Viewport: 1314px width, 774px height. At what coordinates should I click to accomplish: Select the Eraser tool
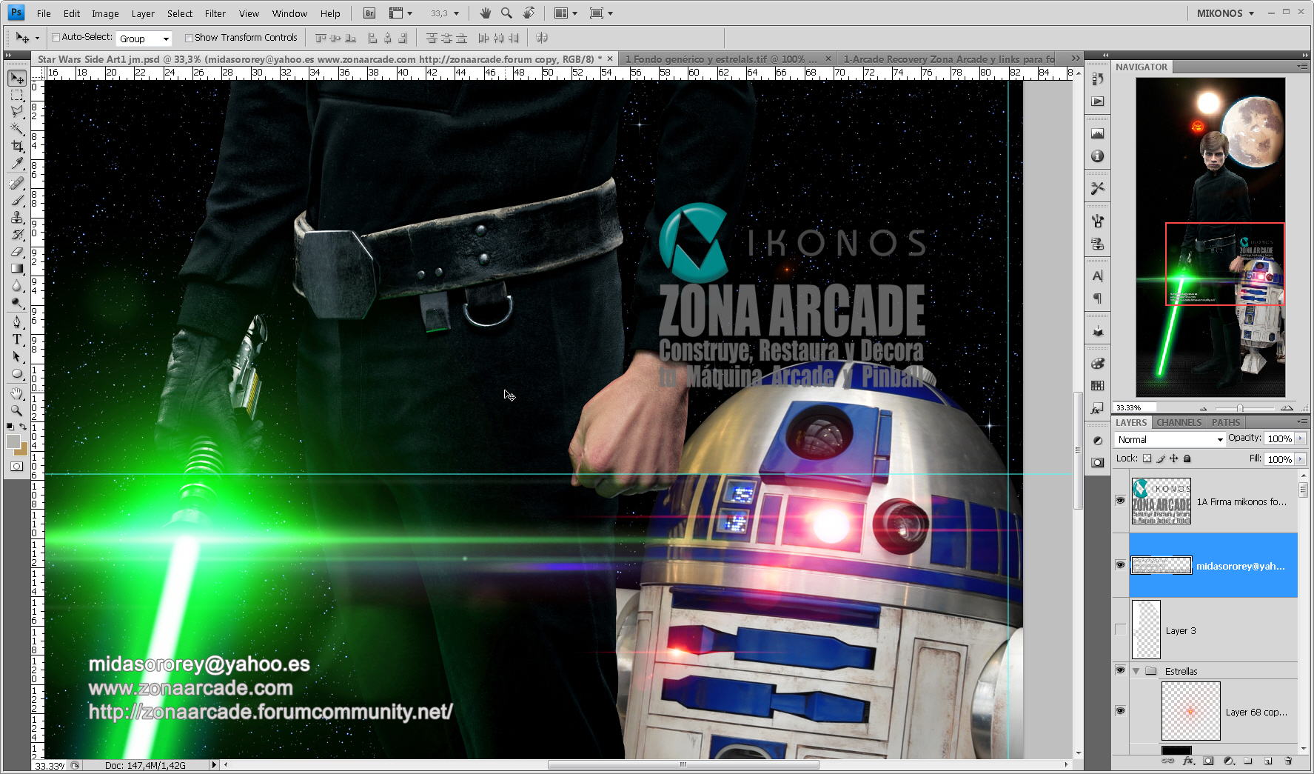tap(17, 252)
